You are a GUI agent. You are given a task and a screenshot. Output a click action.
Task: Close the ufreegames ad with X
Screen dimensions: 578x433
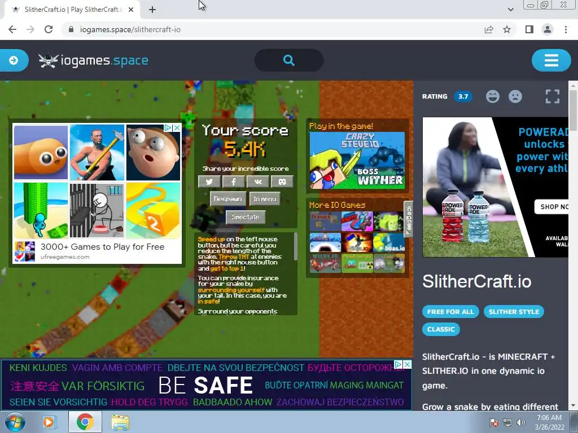coord(177,128)
